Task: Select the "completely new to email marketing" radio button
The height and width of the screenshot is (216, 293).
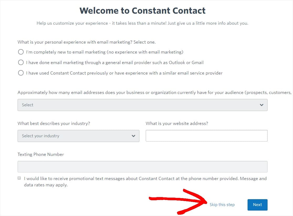Action: pos(21,52)
